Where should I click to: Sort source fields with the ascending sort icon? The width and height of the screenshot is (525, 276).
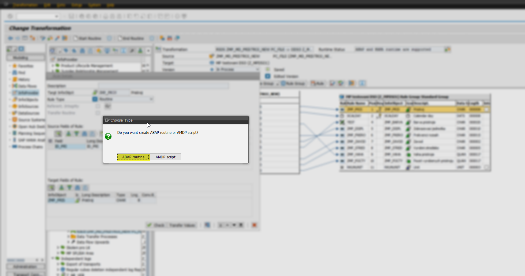pyautogui.click(x=69, y=134)
